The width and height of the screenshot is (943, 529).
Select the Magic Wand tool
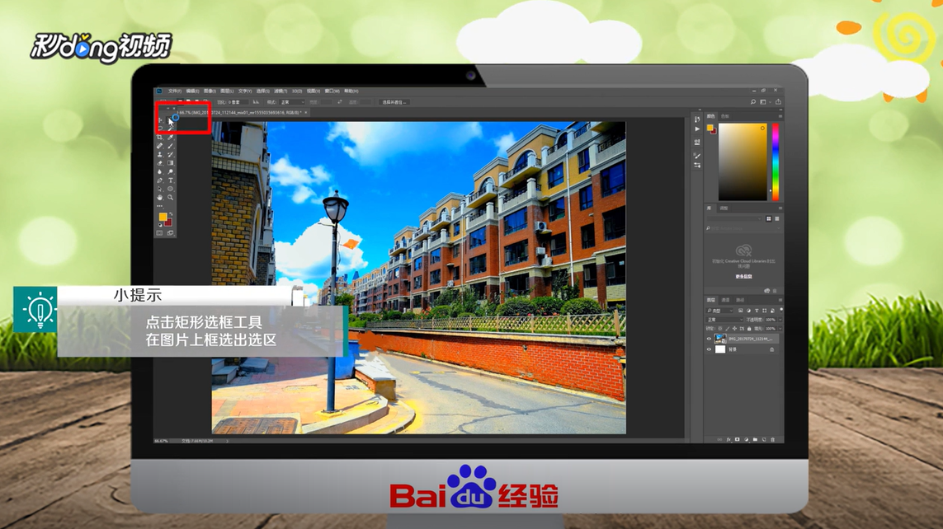click(x=170, y=129)
